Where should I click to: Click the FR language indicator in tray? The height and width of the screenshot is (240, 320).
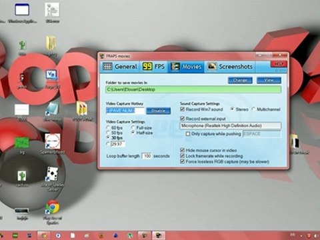pyautogui.click(x=293, y=235)
